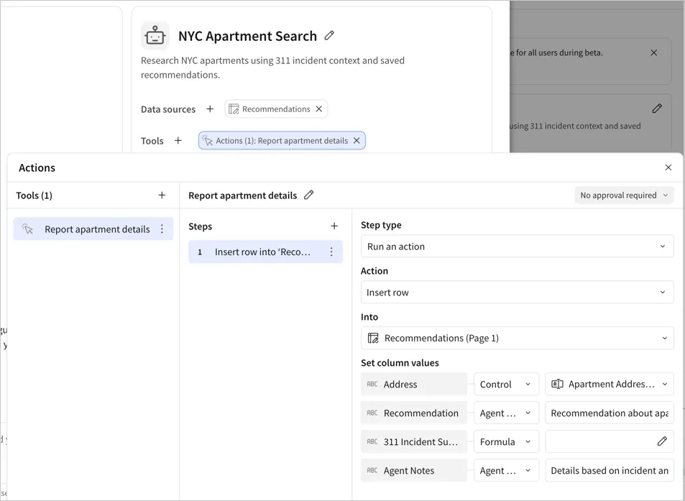Edit the 311 Incident formula with pencil
This screenshot has width=685, height=501.
click(x=662, y=441)
